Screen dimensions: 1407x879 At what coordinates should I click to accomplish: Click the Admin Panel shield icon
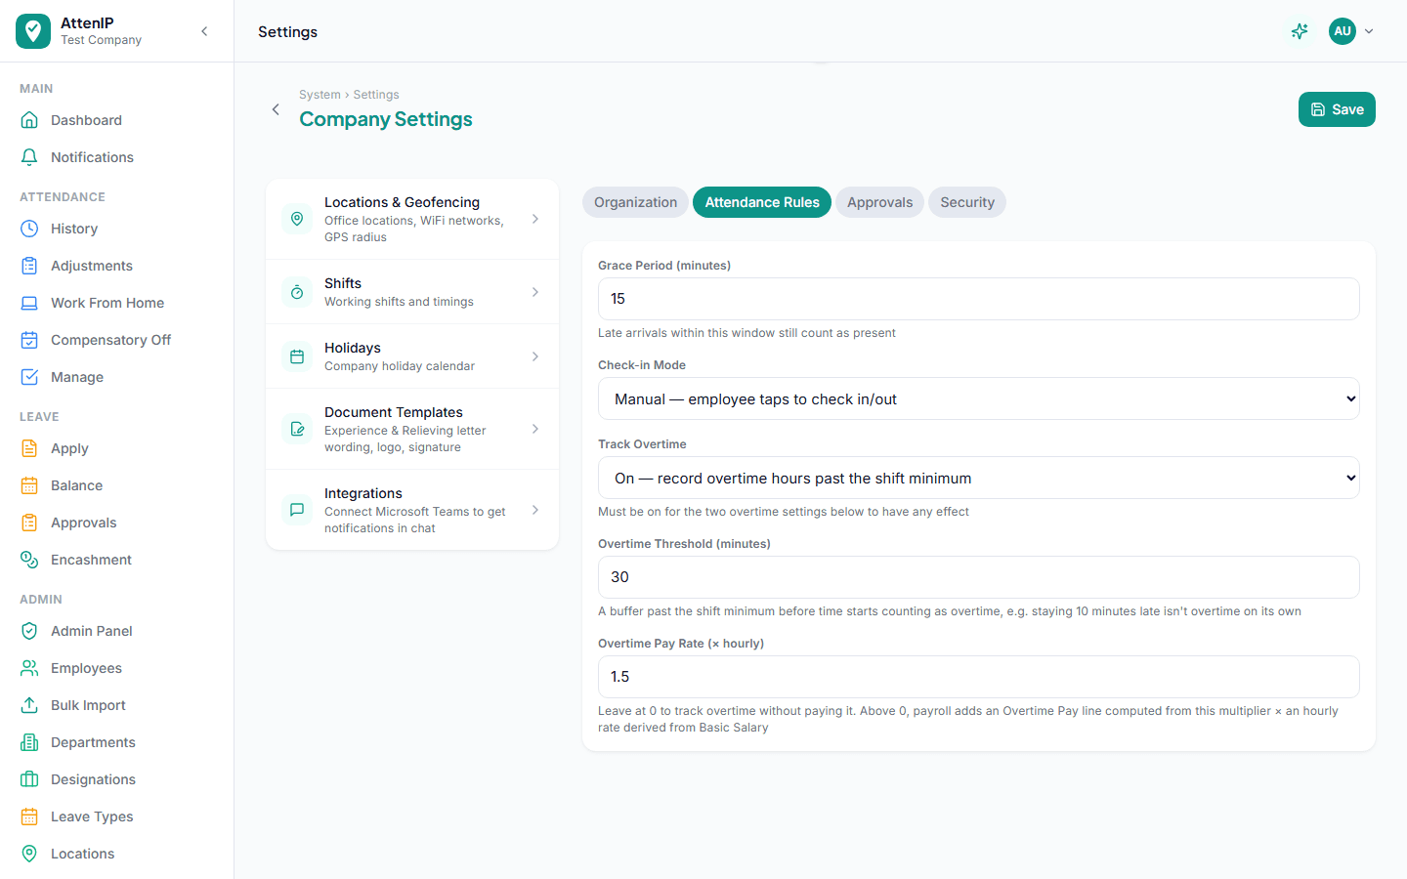click(x=29, y=631)
